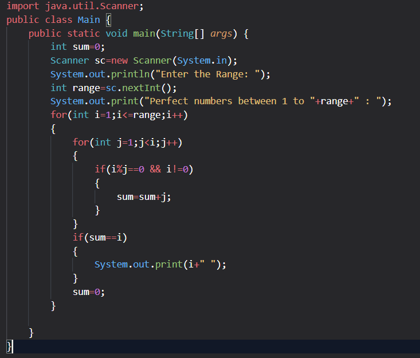This screenshot has width=420, height=358.
Task: Click the condition "if(i%j==0 && i!=0)"
Action: pyautogui.click(x=144, y=170)
